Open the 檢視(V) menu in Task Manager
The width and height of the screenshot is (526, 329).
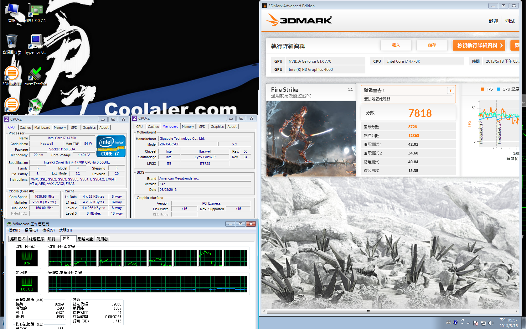pyautogui.click(x=49, y=230)
